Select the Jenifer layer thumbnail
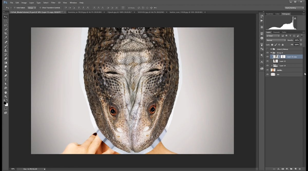The width and height of the screenshot is (308, 171). click(273, 70)
